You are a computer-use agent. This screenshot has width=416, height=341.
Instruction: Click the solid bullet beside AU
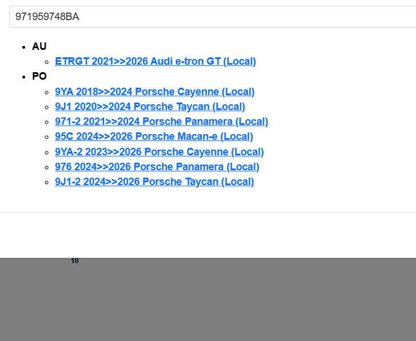pyautogui.click(x=23, y=47)
